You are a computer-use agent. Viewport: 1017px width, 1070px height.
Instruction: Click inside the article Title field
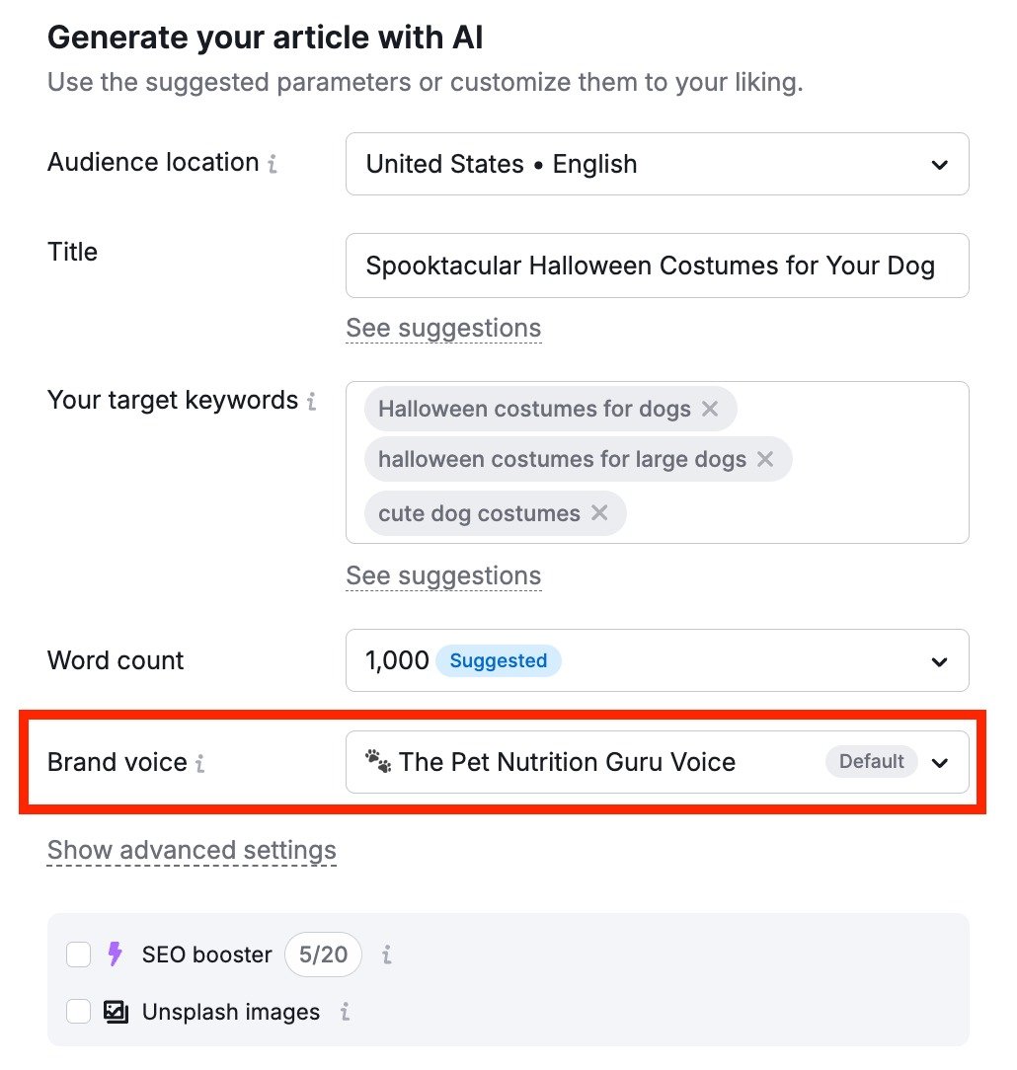pos(657,265)
